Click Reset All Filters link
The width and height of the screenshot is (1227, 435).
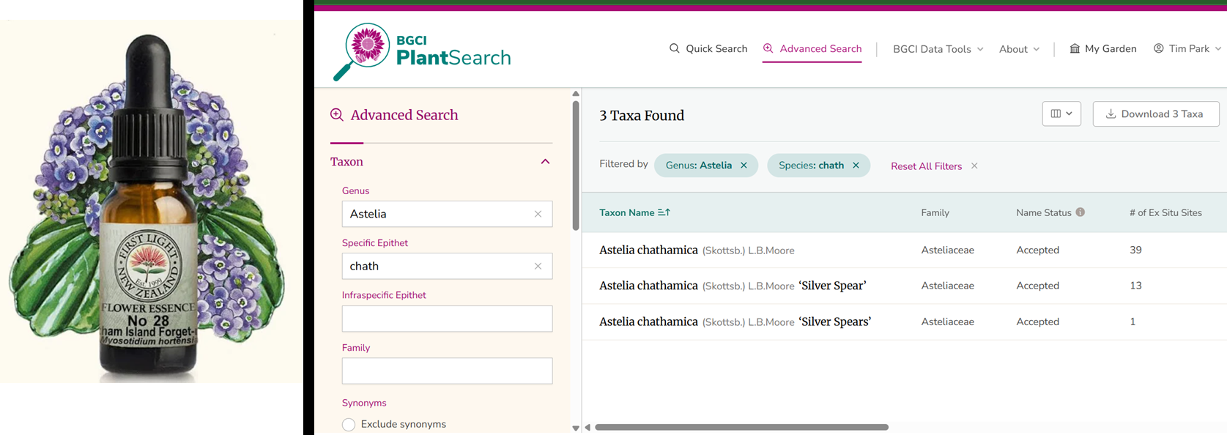tap(926, 166)
